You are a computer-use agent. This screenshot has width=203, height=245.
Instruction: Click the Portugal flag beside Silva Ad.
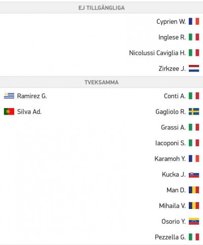tap(9, 112)
